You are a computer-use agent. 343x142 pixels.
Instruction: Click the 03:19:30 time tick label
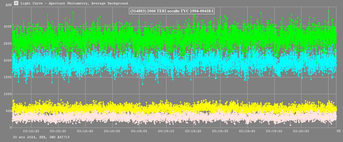tap(220, 131)
